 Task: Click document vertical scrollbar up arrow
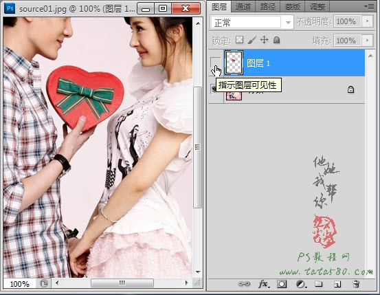198,23
